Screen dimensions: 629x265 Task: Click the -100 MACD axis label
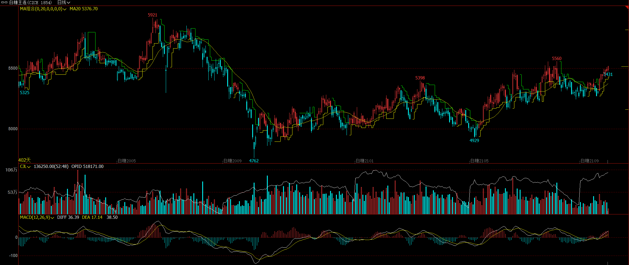[13, 256]
